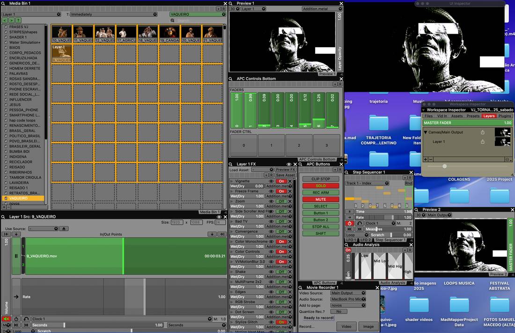The height and width of the screenshot is (333, 515).
Task: Adjust fader 5 in APC Controls
Action: click(305, 111)
